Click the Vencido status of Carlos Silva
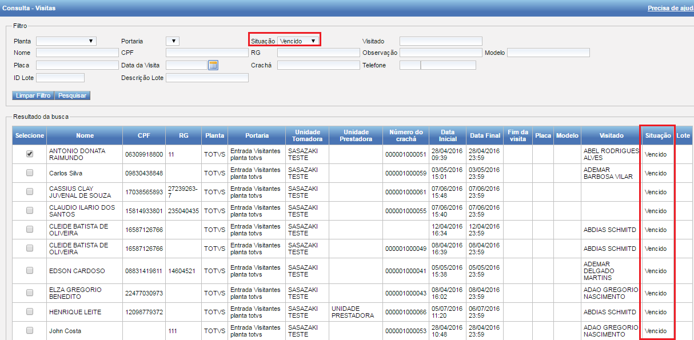 (656, 173)
